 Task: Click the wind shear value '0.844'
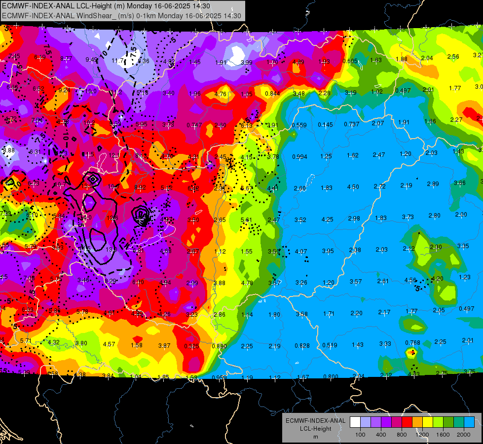(273, 94)
